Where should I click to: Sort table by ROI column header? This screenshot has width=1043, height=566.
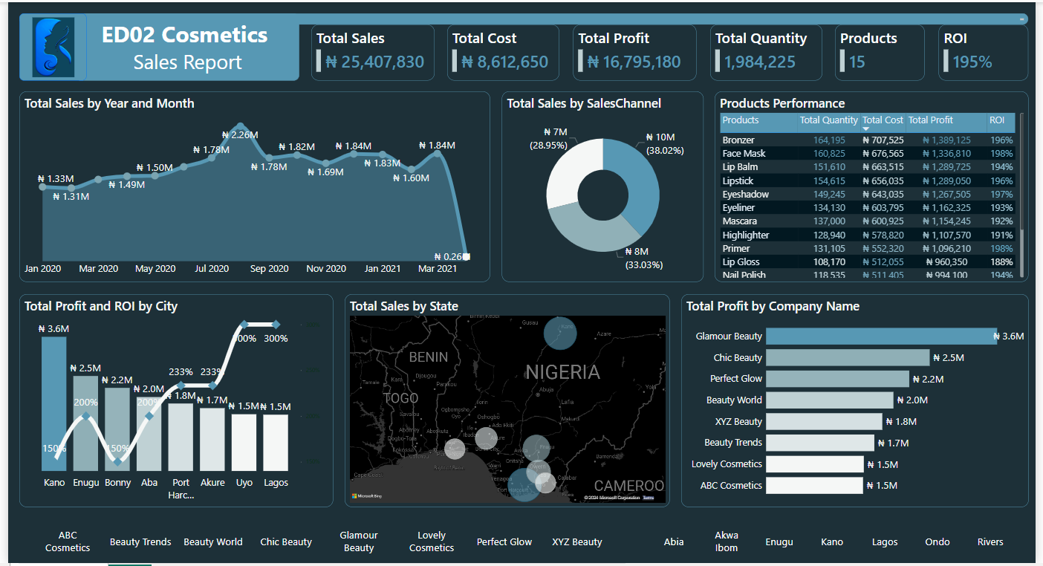click(x=996, y=120)
